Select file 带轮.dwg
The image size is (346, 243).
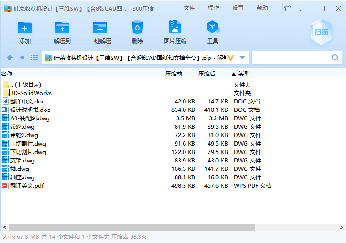[x=173, y=126]
